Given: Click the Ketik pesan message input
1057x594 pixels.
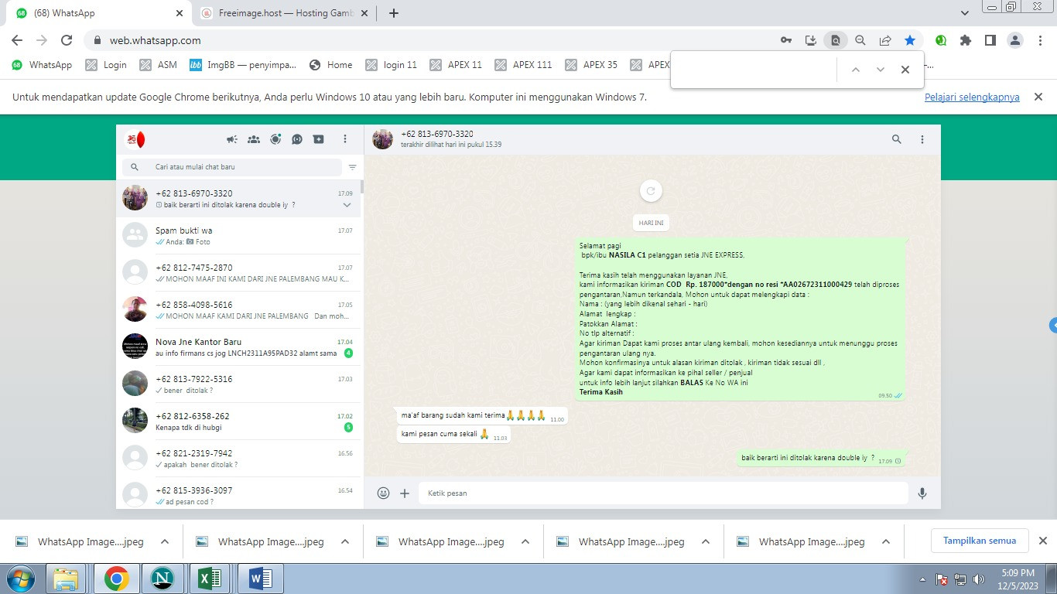Looking at the screenshot, I should pyautogui.click(x=663, y=493).
